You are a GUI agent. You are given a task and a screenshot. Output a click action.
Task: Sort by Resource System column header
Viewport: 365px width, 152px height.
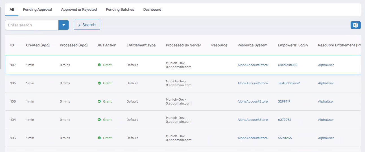pos(252,45)
